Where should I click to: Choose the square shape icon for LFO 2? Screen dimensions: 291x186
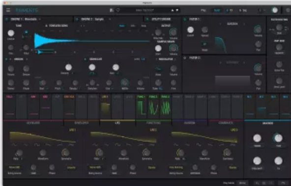pos(117,145)
